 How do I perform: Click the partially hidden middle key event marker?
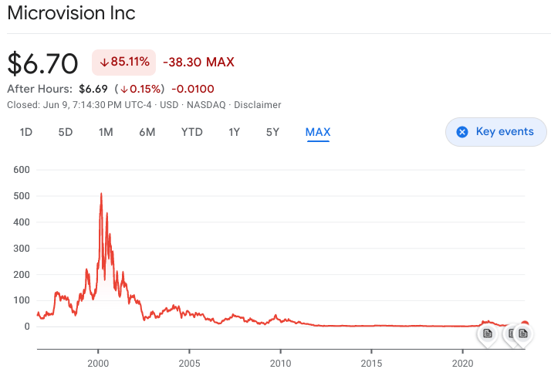coord(509,333)
